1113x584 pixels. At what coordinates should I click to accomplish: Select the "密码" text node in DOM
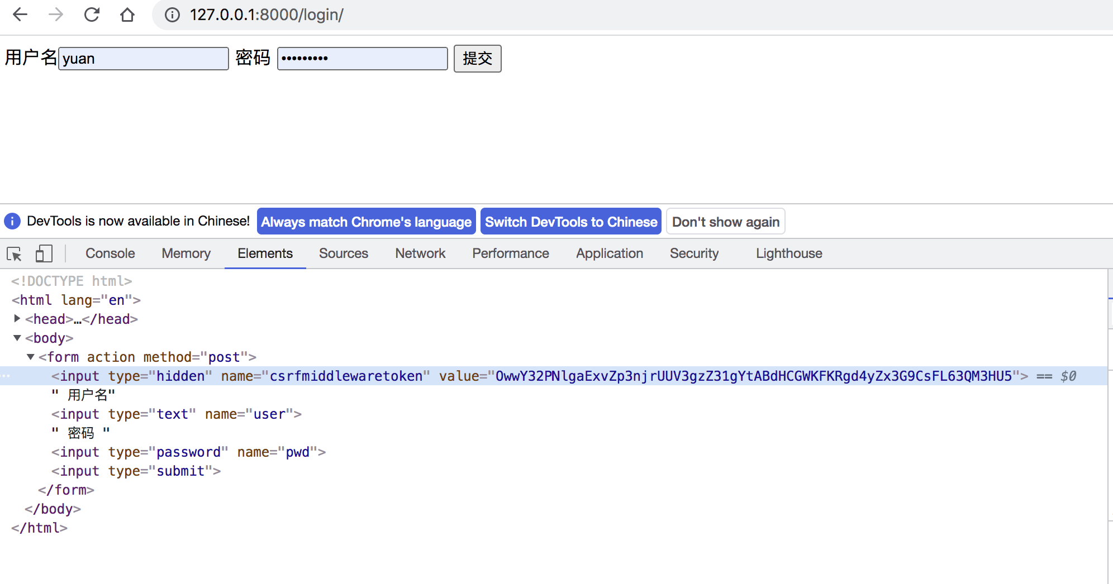point(80,433)
